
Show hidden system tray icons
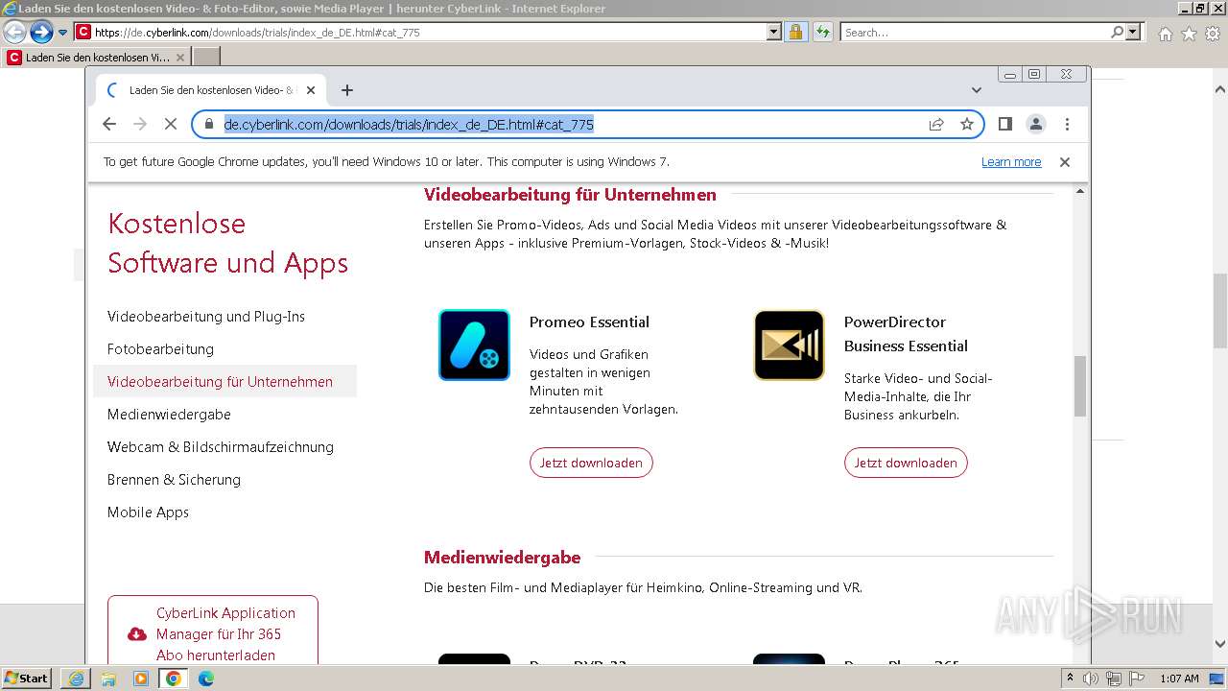(1069, 679)
